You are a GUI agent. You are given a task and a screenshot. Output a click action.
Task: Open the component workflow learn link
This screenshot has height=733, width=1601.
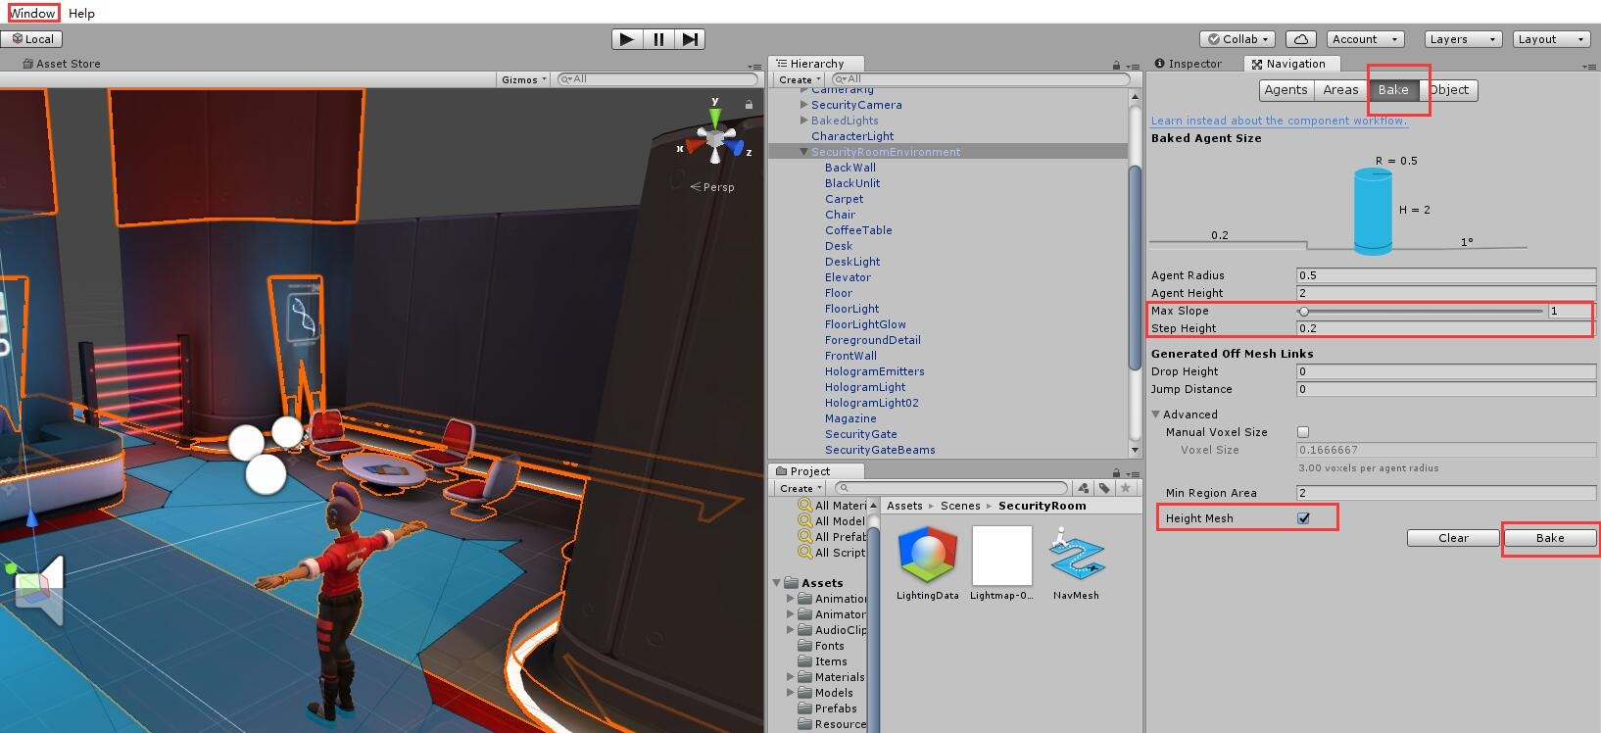pyautogui.click(x=1279, y=121)
